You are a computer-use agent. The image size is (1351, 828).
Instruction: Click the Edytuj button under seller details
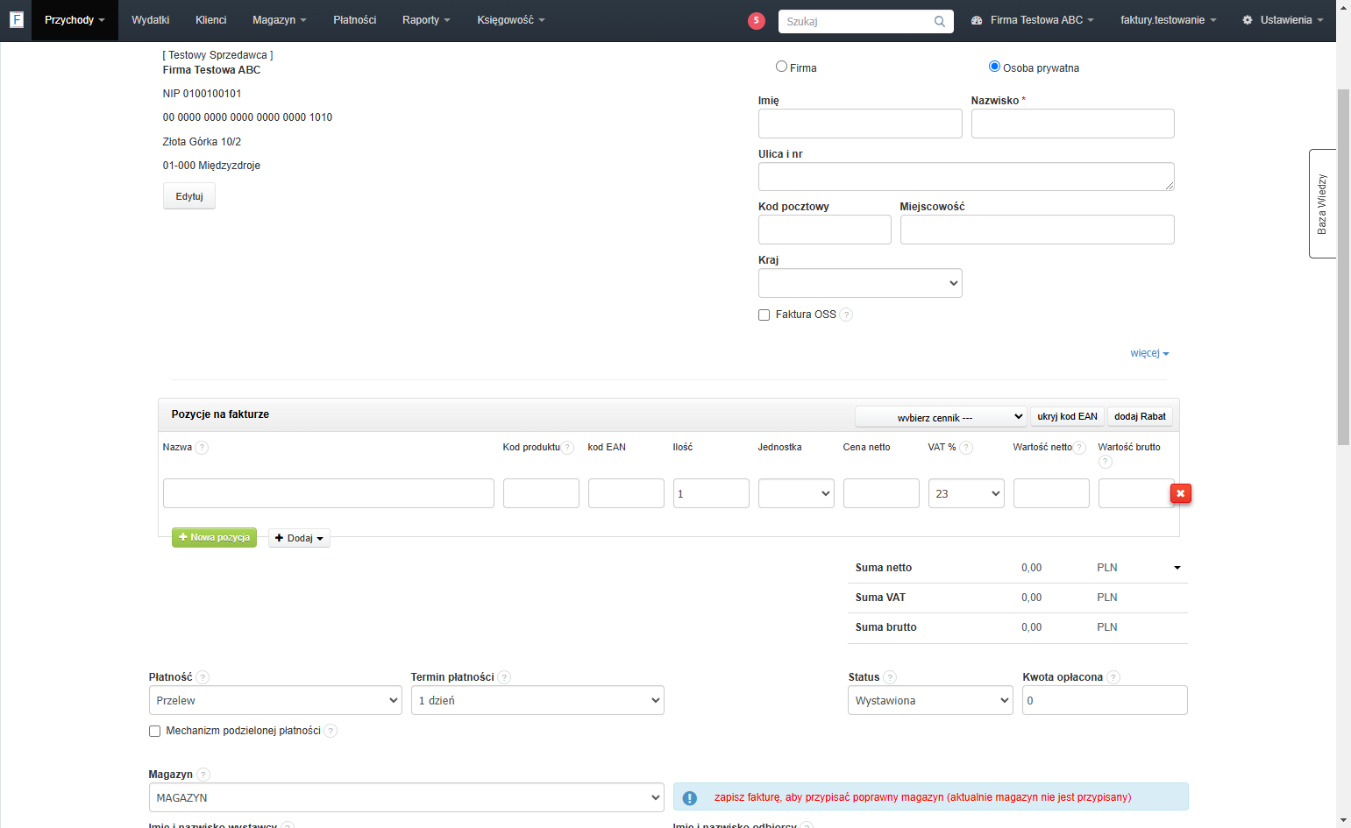tap(189, 196)
